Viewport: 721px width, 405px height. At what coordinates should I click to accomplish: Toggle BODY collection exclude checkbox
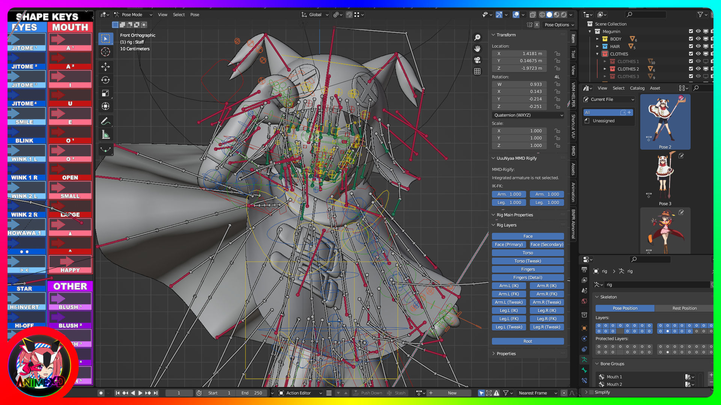pyautogui.click(x=691, y=39)
